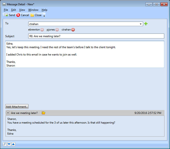Minimize the Message Detail window
The width and height of the screenshot is (170, 149).
tap(149, 4)
